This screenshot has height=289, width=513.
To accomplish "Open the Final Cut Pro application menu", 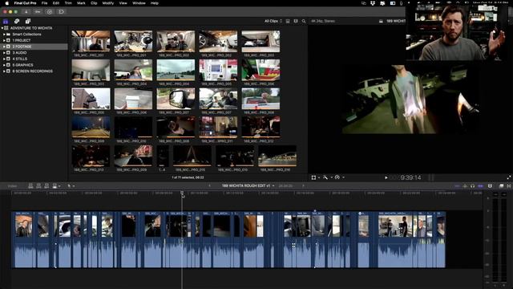I will coord(25,3).
